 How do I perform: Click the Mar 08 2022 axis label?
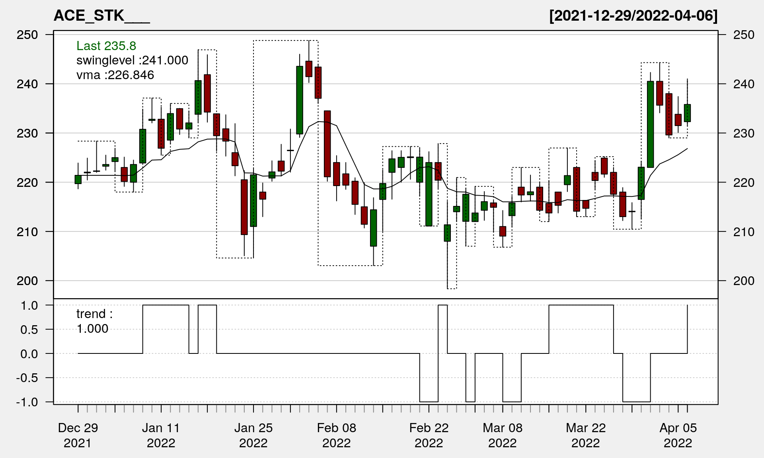pos(502,435)
